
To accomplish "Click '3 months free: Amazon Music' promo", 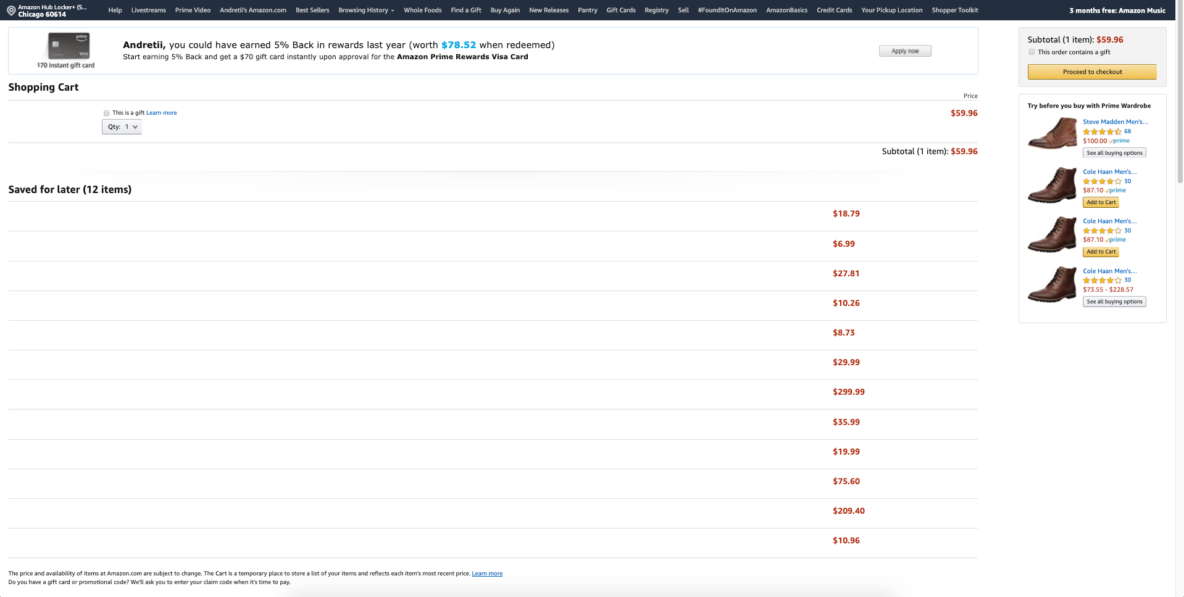I will (1117, 10).
